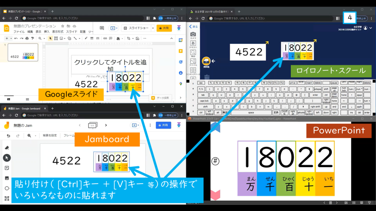The height and width of the screenshot is (211, 376).
Task: Click the スライドショー button in Google Slides
Action: (x=137, y=28)
